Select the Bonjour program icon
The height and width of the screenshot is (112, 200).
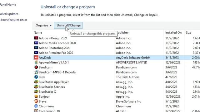(36, 96)
